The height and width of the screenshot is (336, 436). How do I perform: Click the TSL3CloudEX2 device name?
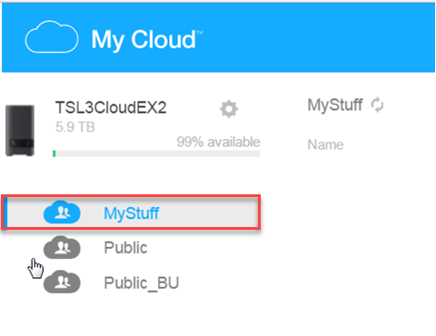pyautogui.click(x=111, y=107)
